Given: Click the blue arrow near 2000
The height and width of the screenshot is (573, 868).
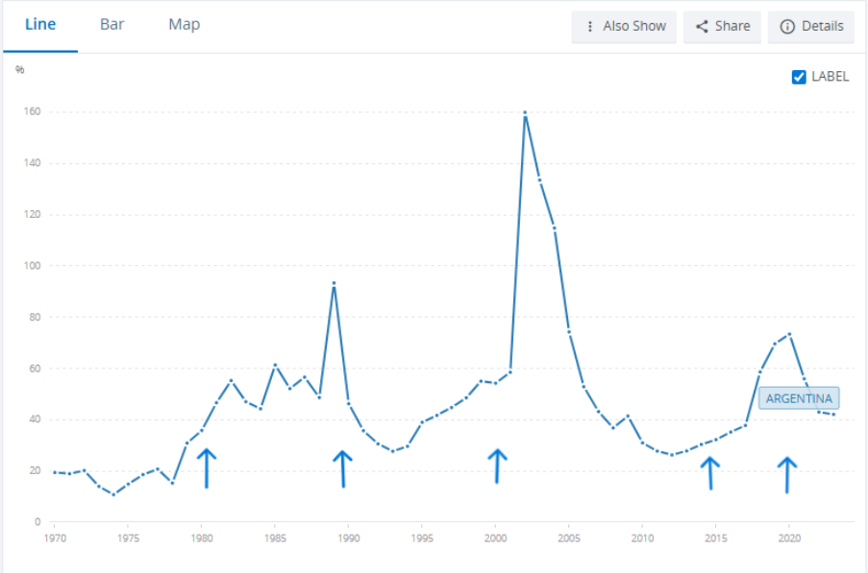Looking at the screenshot, I should click(496, 466).
